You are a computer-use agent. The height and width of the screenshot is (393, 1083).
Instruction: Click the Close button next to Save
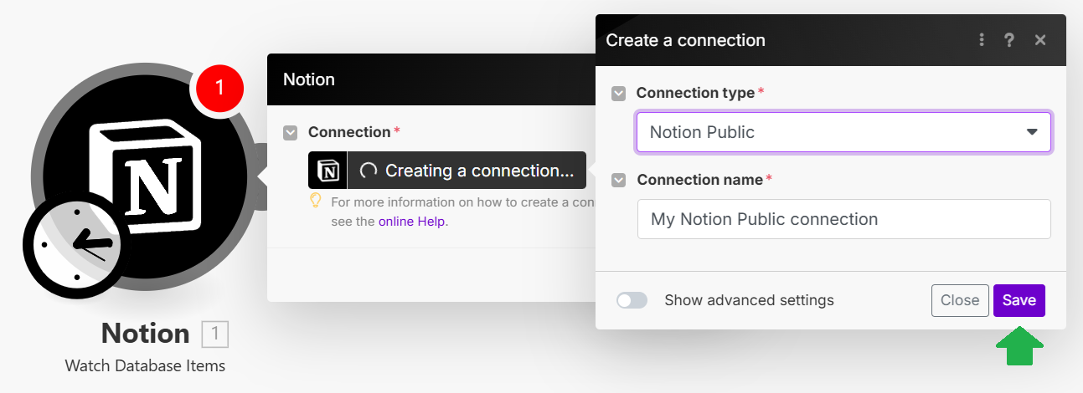960,300
